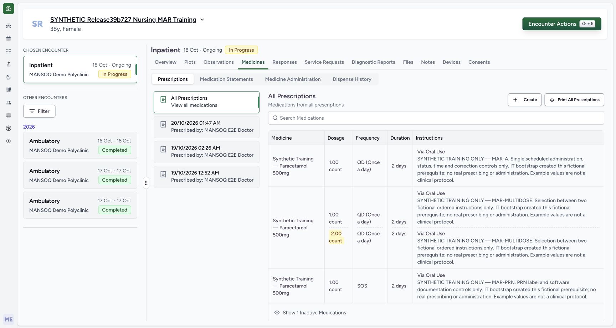Click document icon for 20/10/2026 prescription
Image resolution: width=616 pixels, height=328 pixels.
pyautogui.click(x=163, y=124)
